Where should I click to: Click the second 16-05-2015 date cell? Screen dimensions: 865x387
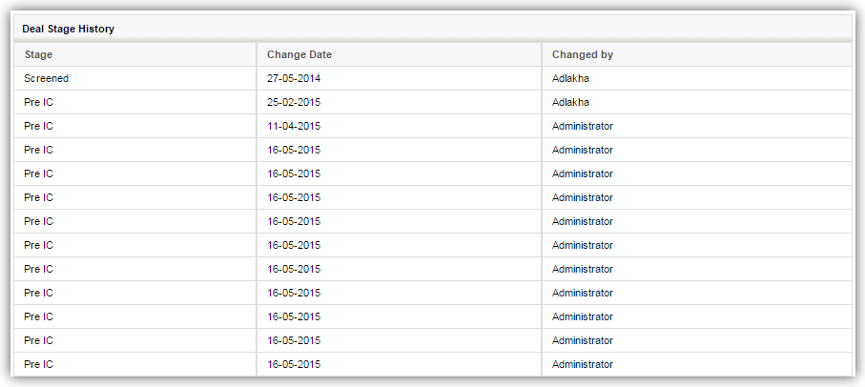click(x=294, y=173)
